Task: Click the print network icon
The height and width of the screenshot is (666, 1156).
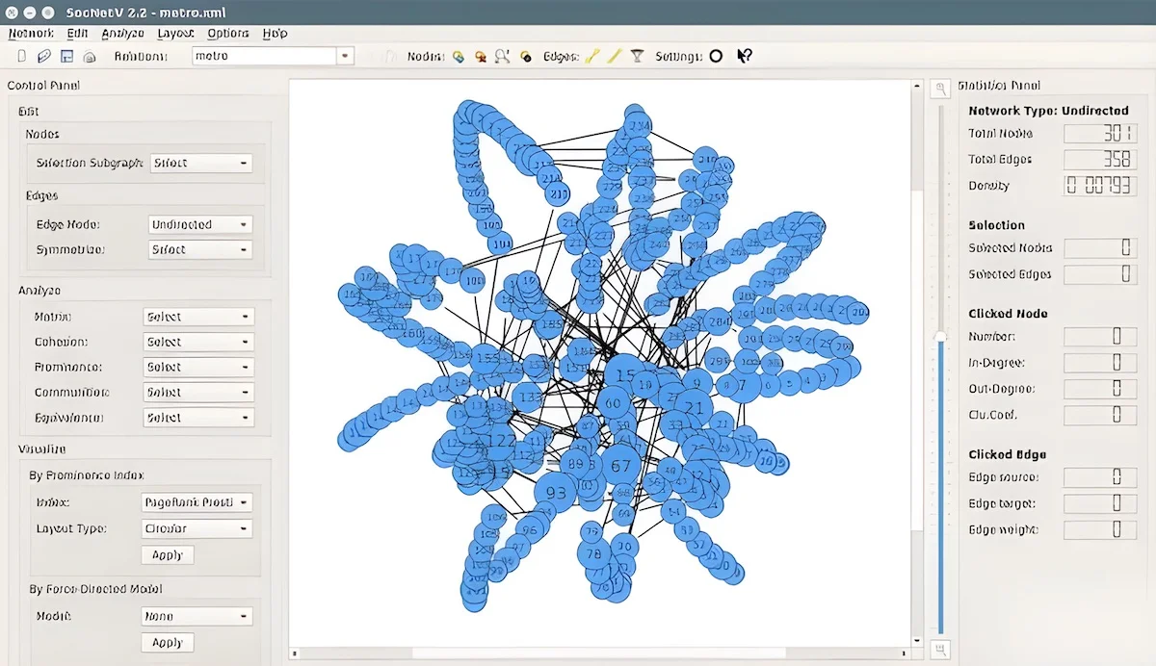Action: (x=90, y=57)
